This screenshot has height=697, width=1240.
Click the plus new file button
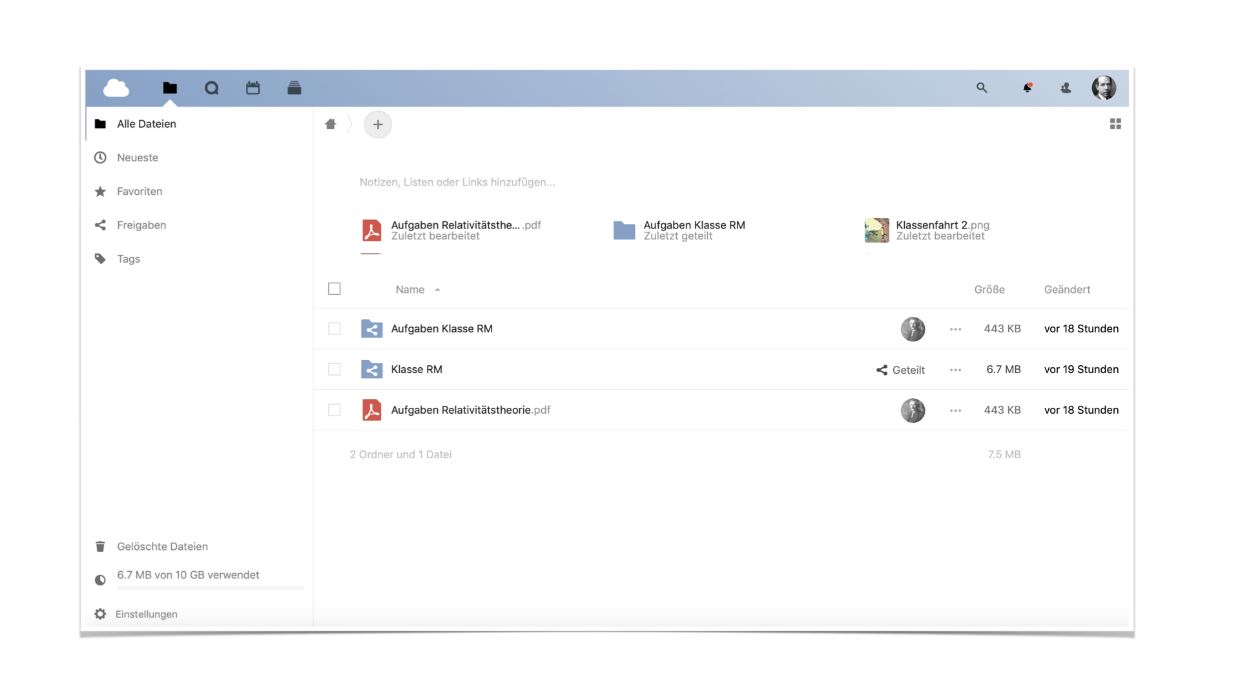(x=378, y=124)
